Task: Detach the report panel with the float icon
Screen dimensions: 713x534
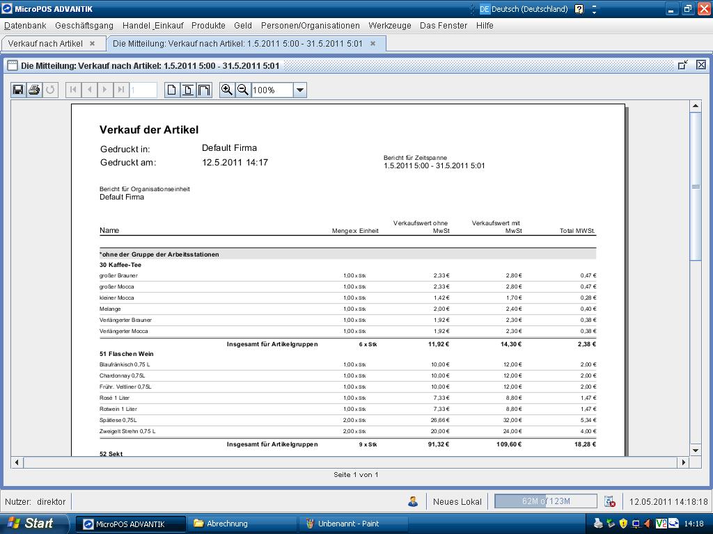Action: (683, 65)
